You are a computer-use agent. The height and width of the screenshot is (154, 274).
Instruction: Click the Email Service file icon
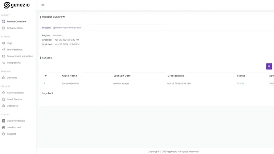click(3, 99)
